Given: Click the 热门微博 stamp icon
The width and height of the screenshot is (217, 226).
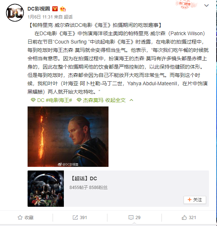Looking at the screenshot, I should (186, 4).
